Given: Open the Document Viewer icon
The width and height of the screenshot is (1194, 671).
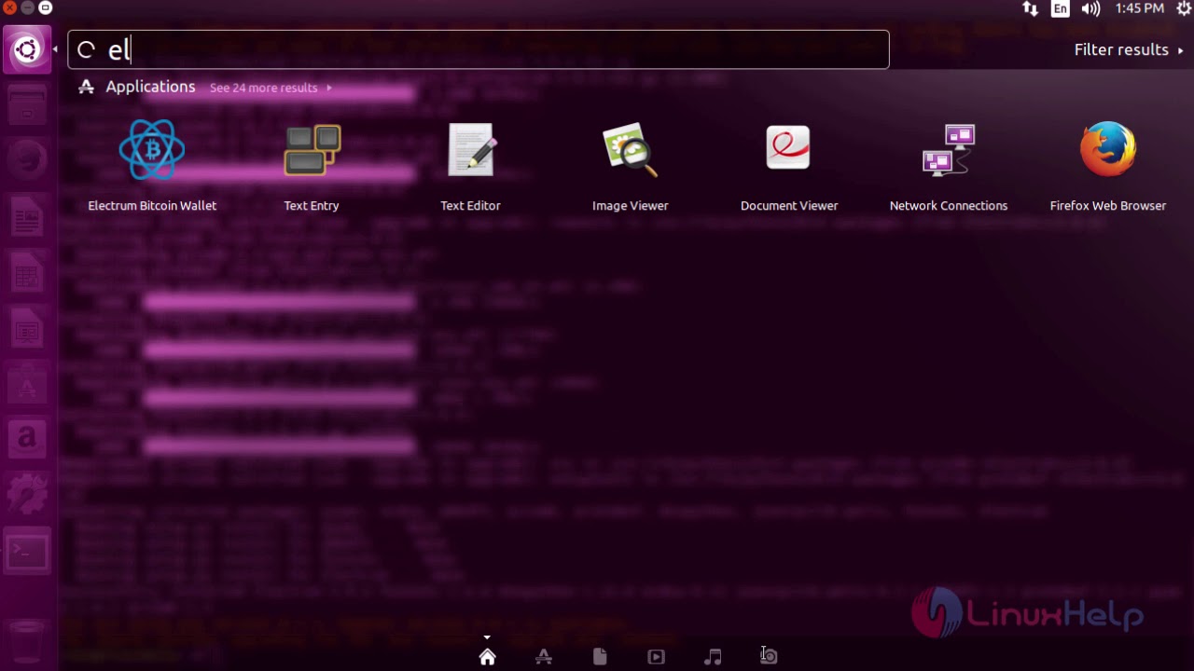Looking at the screenshot, I should (x=789, y=148).
